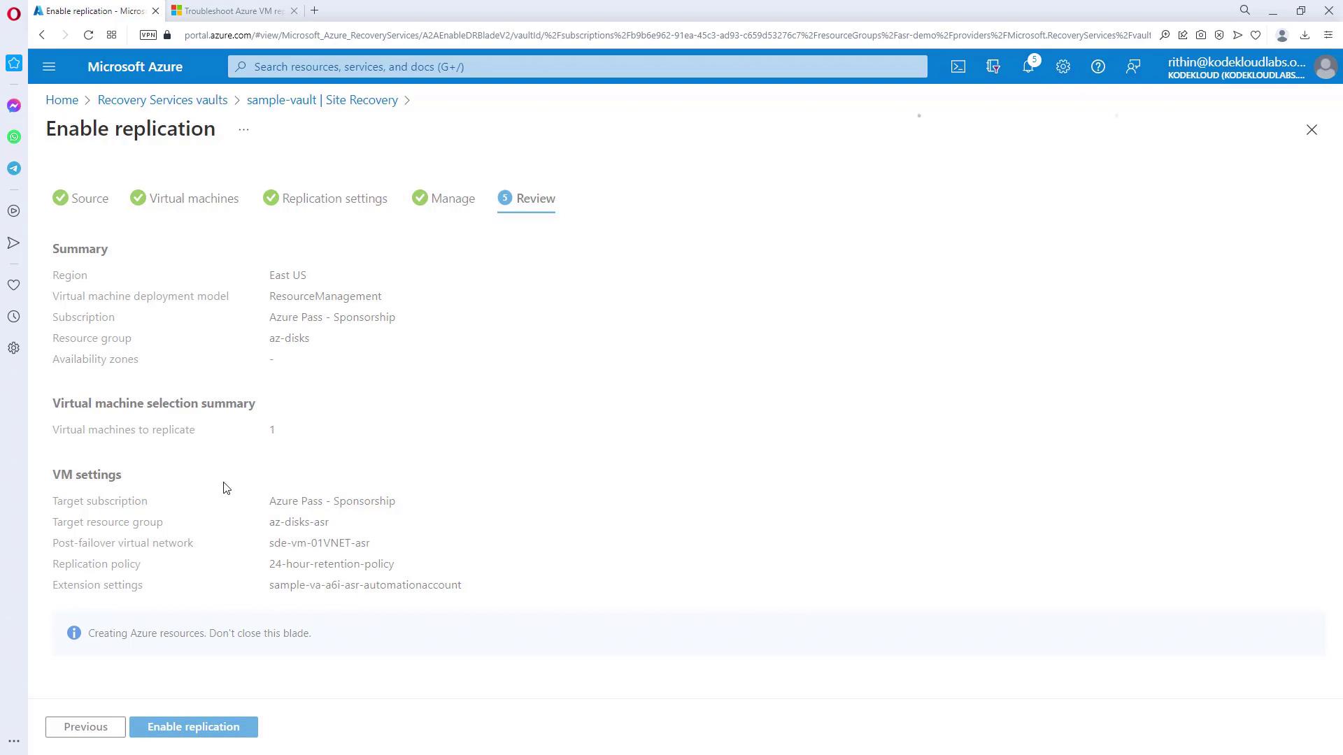Open Recovery Services vaults breadcrumb link
This screenshot has width=1343, height=755.
[162, 100]
